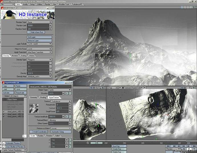This screenshot has width=197, height=153.
Task: Open the Sprite Texture Resolution dropdown
Action: pyautogui.click(x=15, y=150)
